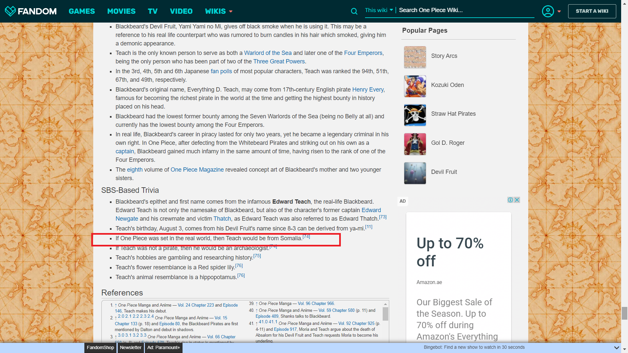Follow the Four Emperors link
628x353 pixels.
tap(363, 53)
